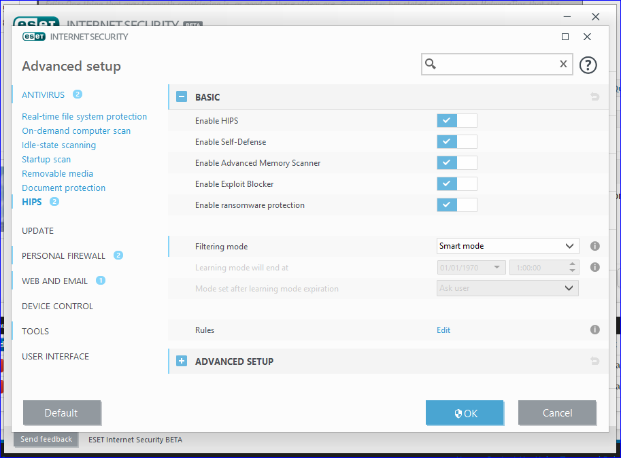Show info for Rules row
Image resolution: width=621 pixels, height=458 pixels.
point(594,330)
